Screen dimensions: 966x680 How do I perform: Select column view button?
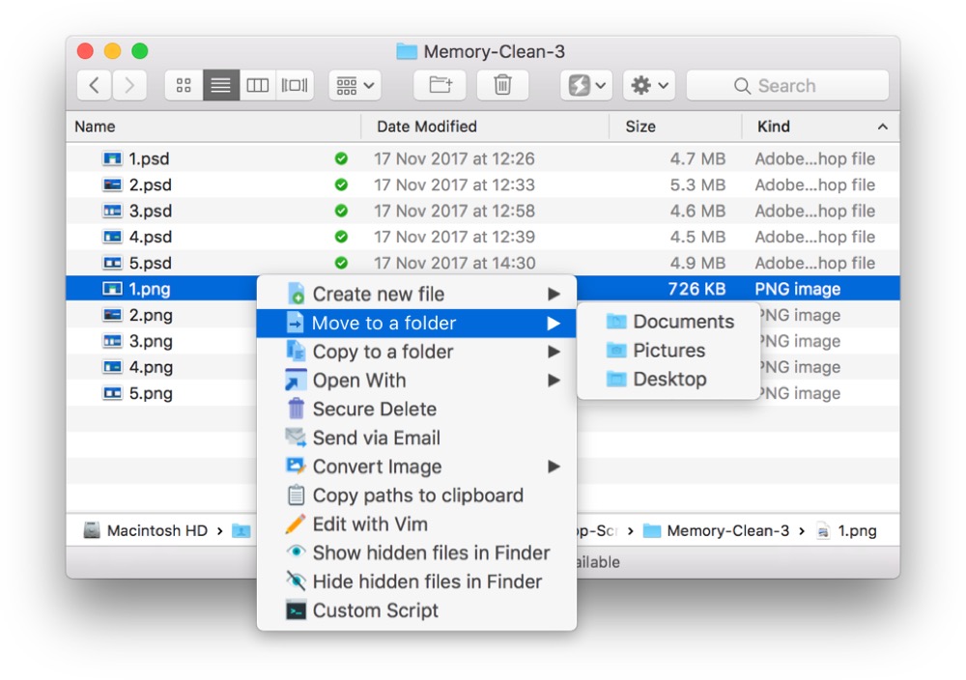click(258, 86)
